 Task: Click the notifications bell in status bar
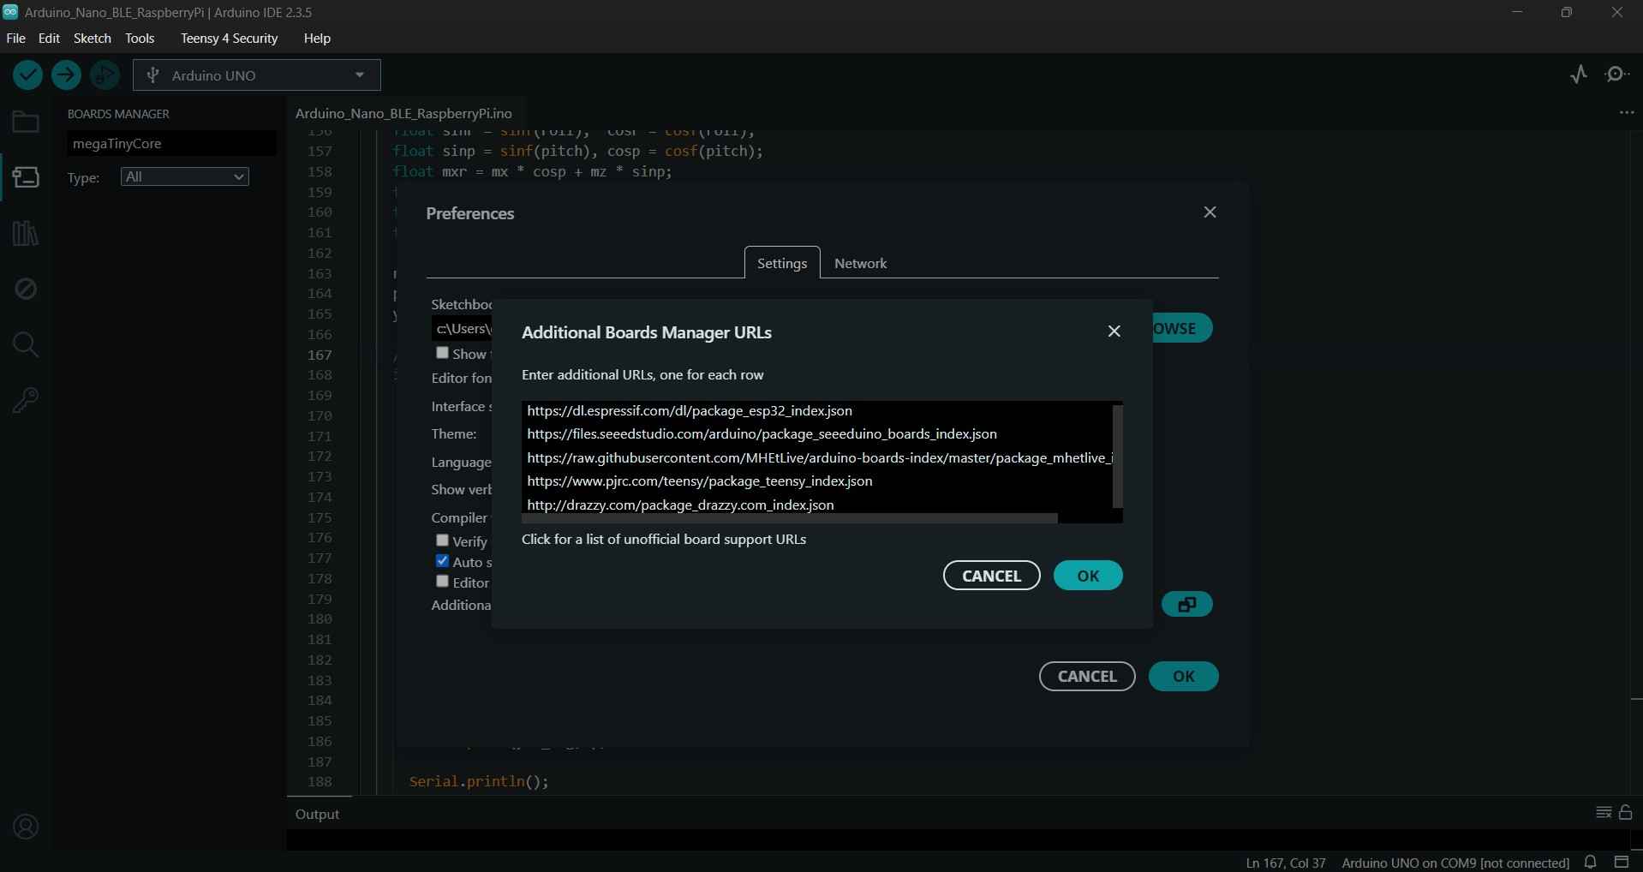pyautogui.click(x=1591, y=863)
